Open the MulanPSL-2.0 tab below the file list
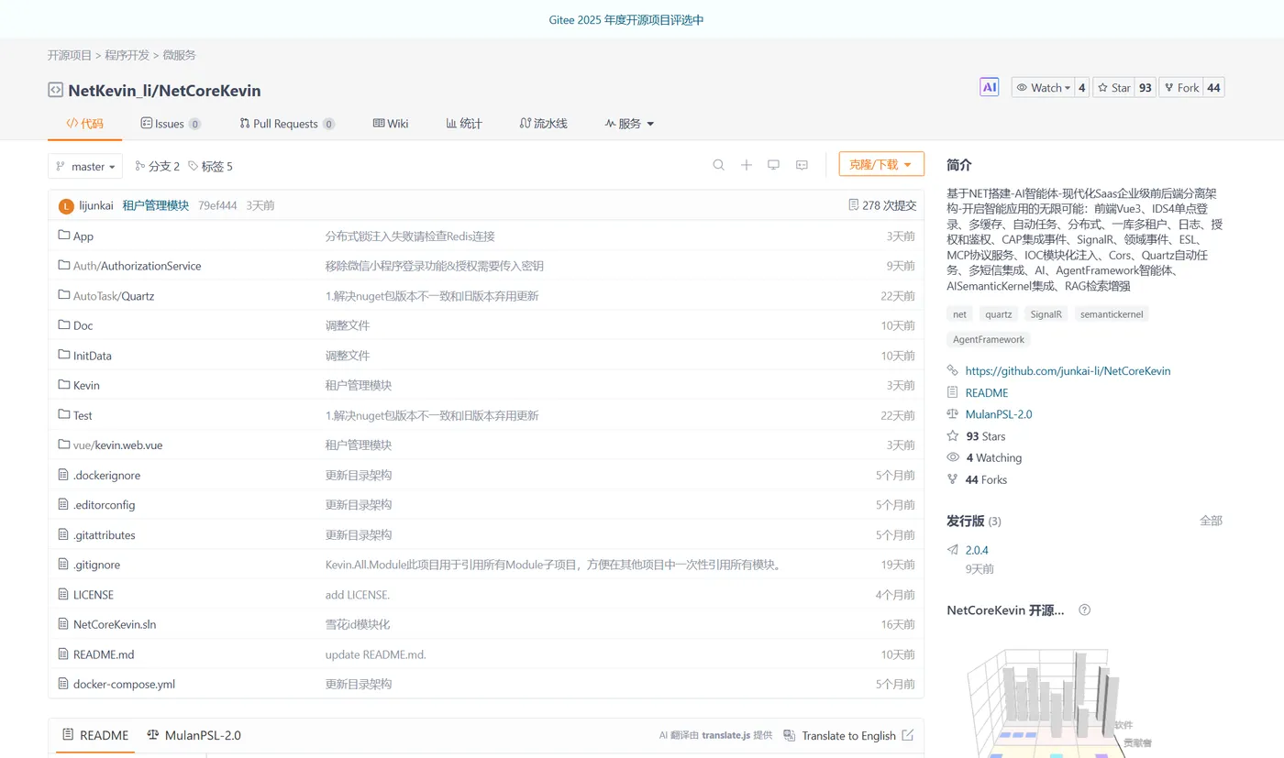 pos(194,734)
